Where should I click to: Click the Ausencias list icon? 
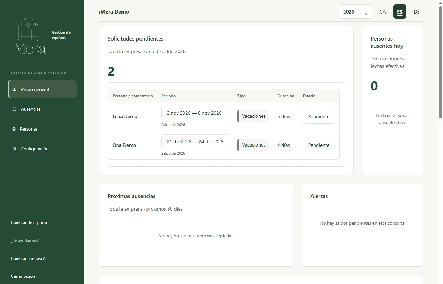coord(14,109)
